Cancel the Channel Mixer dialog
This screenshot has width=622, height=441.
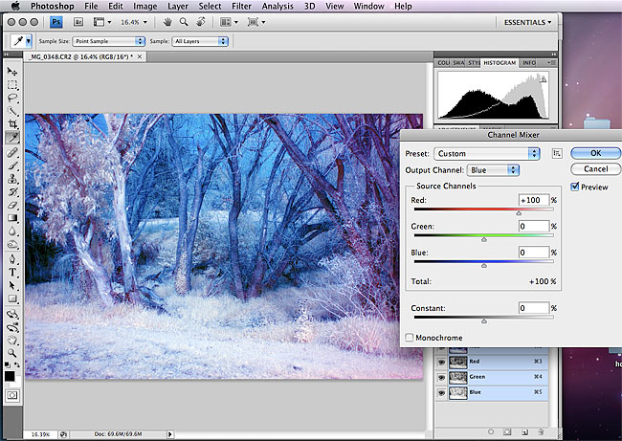(x=595, y=169)
